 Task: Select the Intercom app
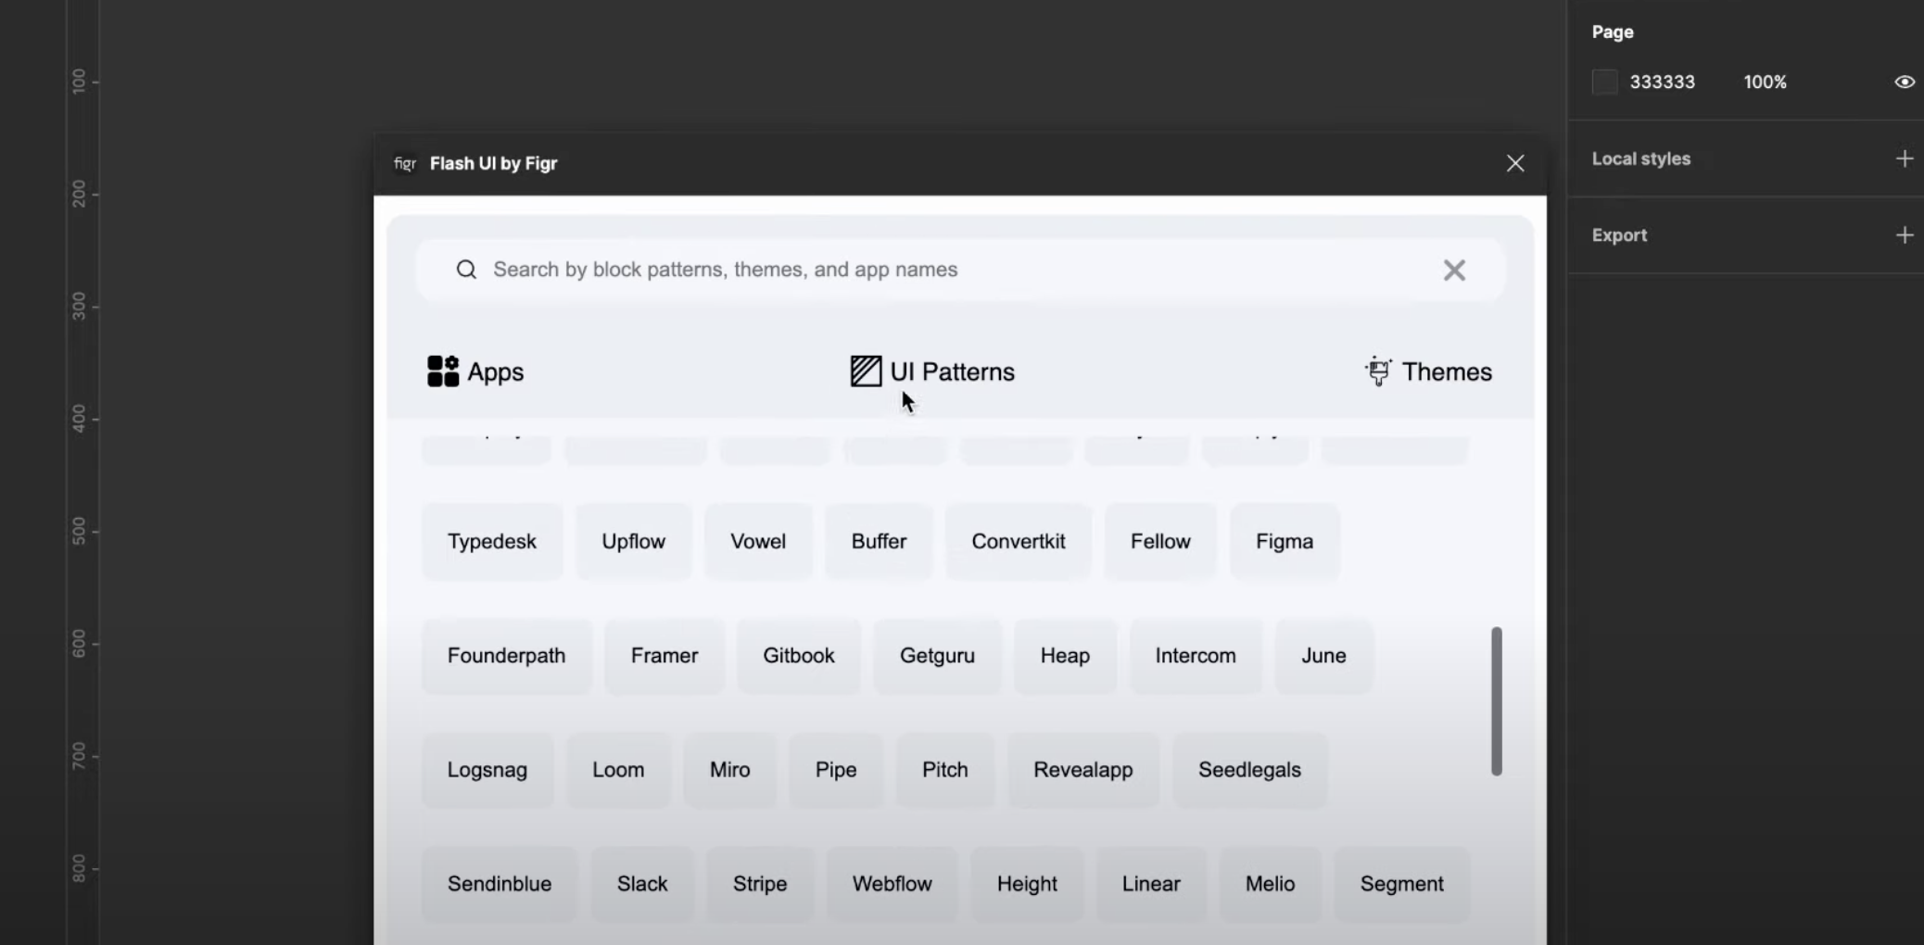pyautogui.click(x=1196, y=656)
